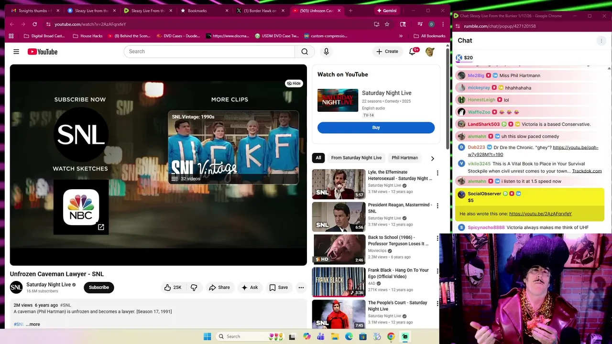Hide the end screen overlays

(294, 83)
